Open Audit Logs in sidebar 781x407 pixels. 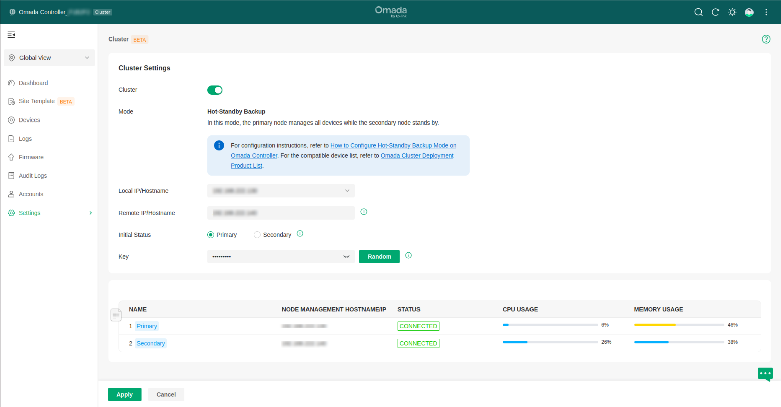click(33, 176)
